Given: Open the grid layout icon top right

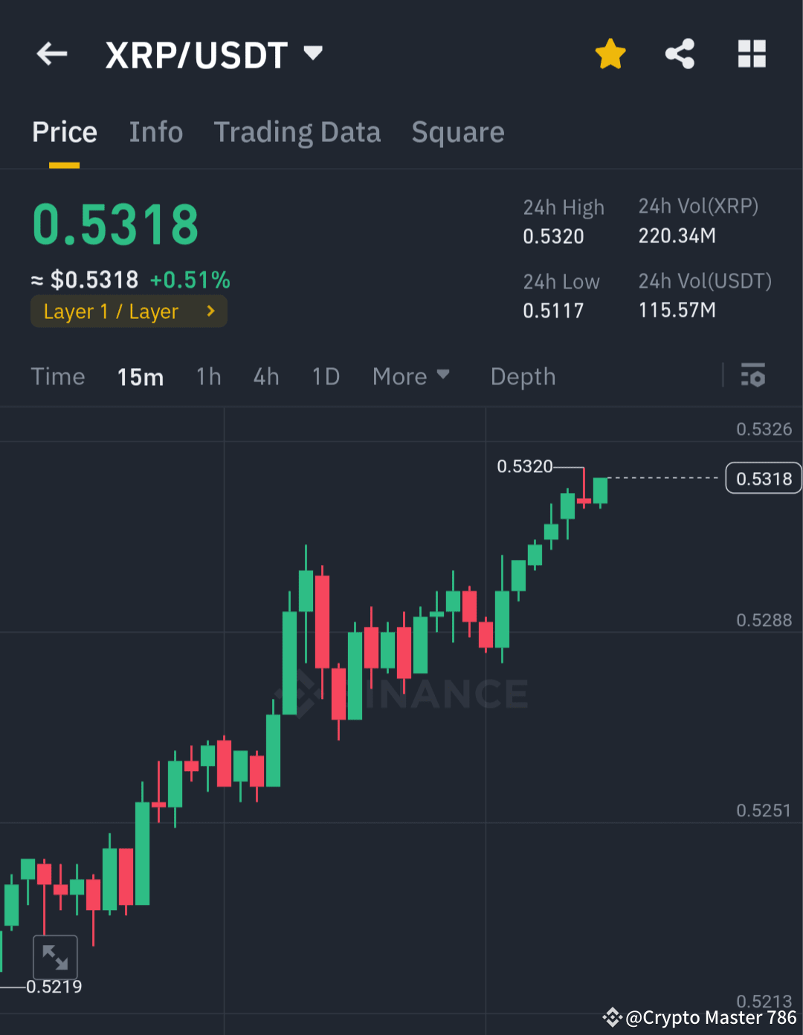Looking at the screenshot, I should coord(751,54).
